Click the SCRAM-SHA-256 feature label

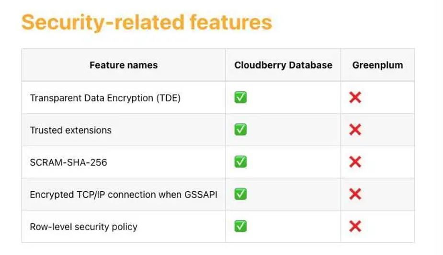[x=68, y=162]
